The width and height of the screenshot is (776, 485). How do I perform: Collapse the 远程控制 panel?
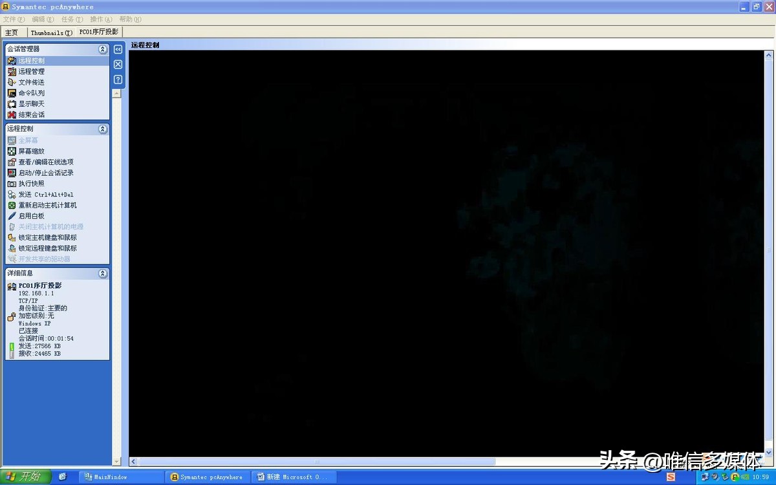(x=102, y=129)
